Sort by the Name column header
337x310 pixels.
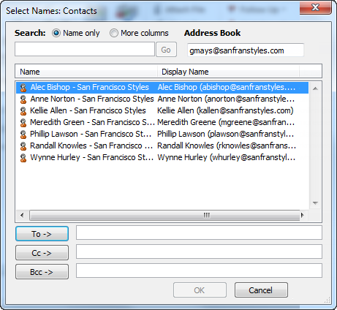pos(86,72)
